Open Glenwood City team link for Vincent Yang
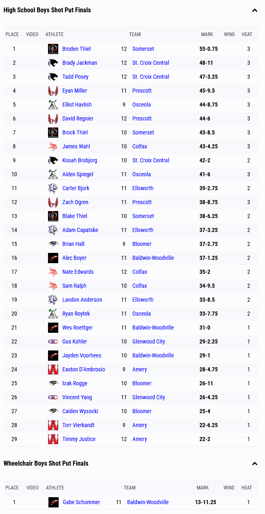The width and height of the screenshot is (265, 514). coord(148,397)
